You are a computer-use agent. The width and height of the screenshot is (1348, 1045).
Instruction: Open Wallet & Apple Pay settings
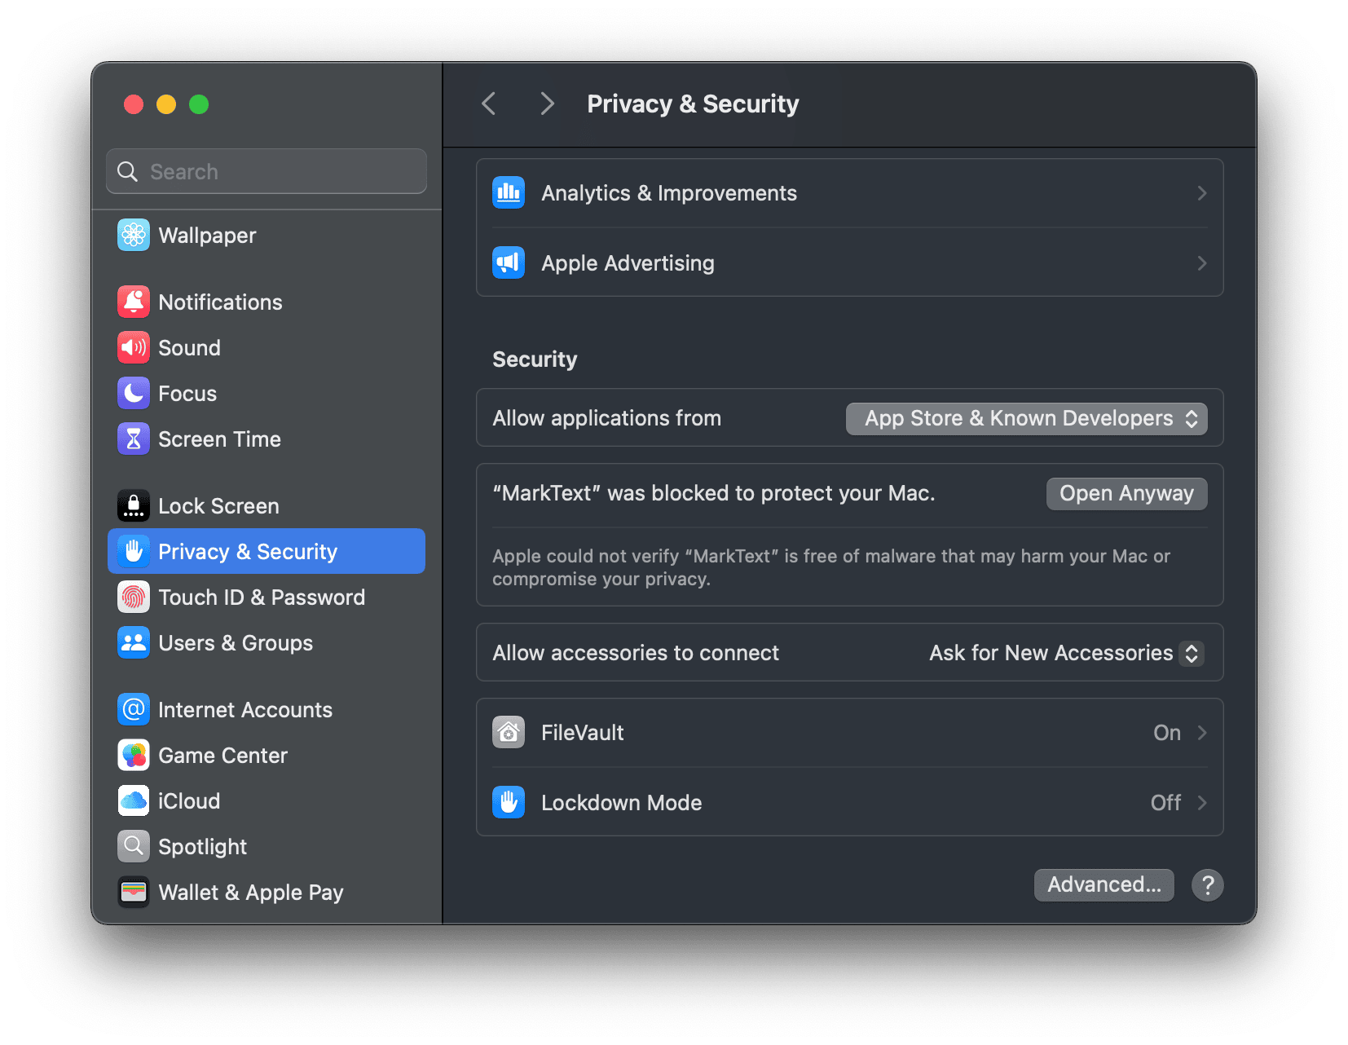point(267,893)
